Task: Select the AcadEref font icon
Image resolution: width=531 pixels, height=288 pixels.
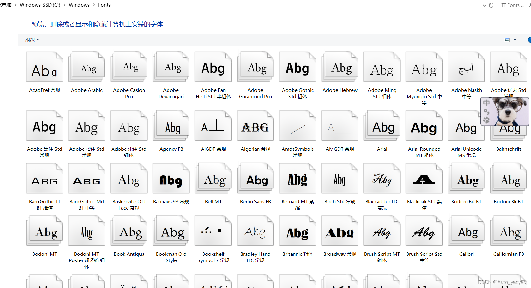Action: 44,67
